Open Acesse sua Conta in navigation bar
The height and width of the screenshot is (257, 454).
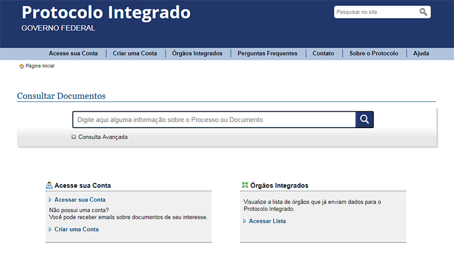73,53
